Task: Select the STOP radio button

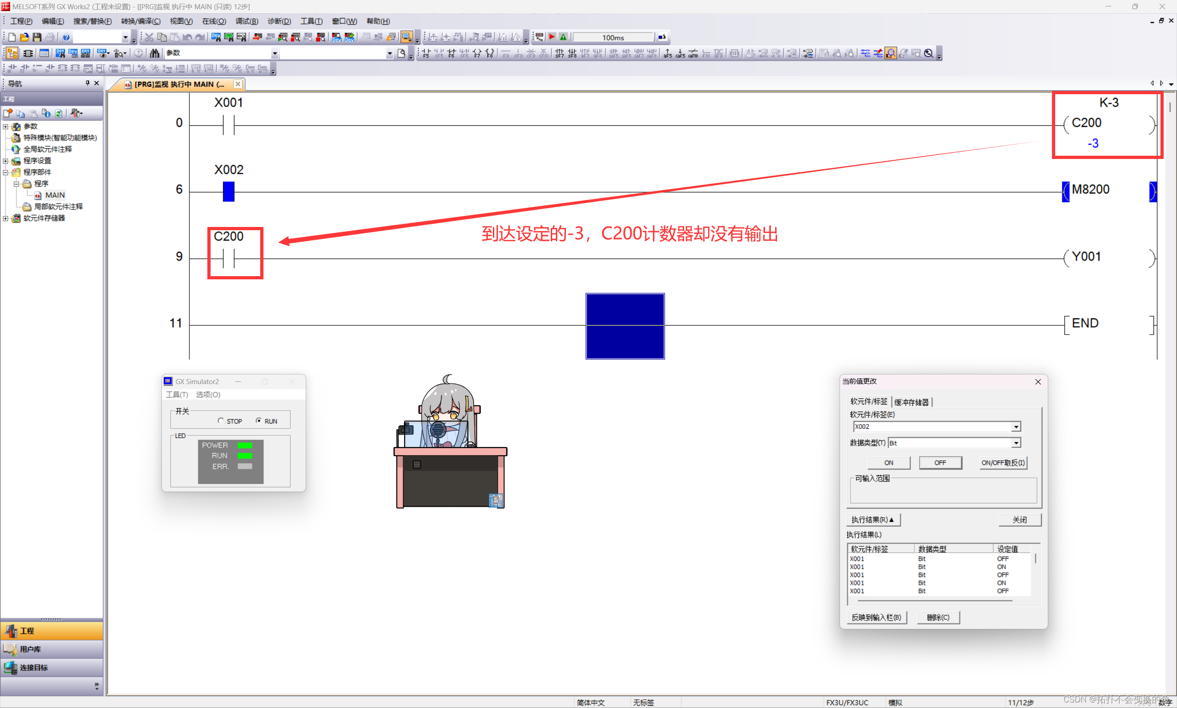Action: (x=221, y=421)
